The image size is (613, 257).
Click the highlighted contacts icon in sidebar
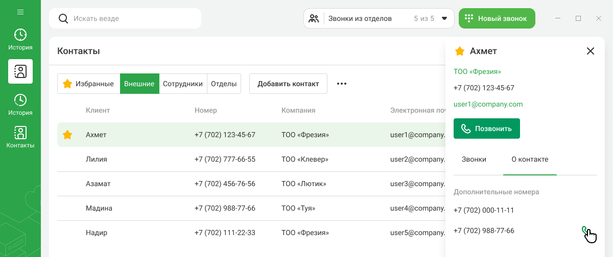tap(20, 71)
